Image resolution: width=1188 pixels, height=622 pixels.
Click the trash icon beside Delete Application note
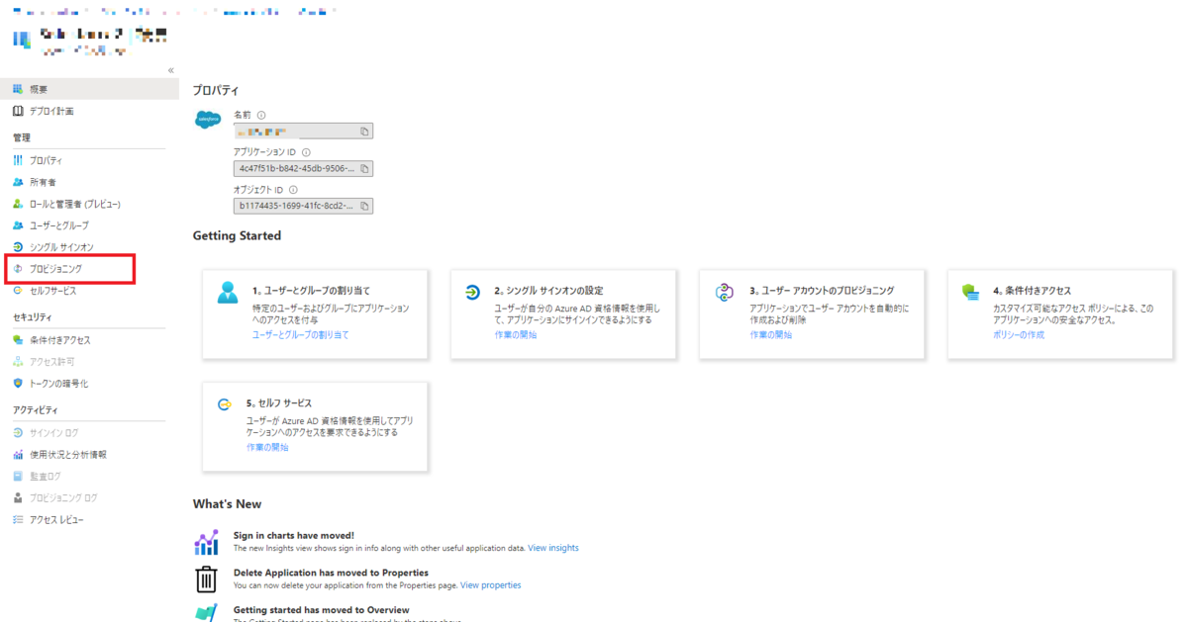tap(206, 578)
